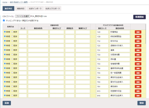Click account name field in code 733 row
This screenshot has width=149, height=108.
coord(38,55)
